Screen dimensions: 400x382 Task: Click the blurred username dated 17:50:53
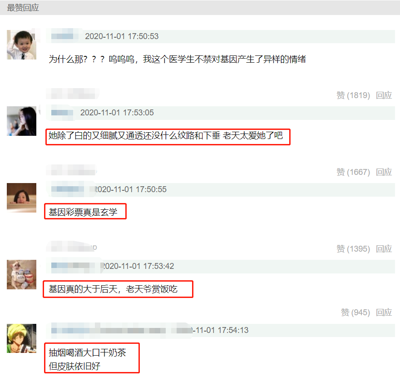(x=64, y=36)
